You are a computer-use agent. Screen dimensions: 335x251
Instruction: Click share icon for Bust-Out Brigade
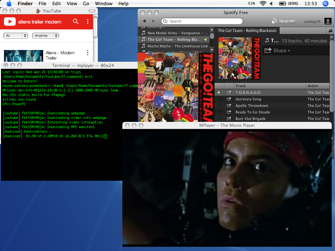(229, 118)
